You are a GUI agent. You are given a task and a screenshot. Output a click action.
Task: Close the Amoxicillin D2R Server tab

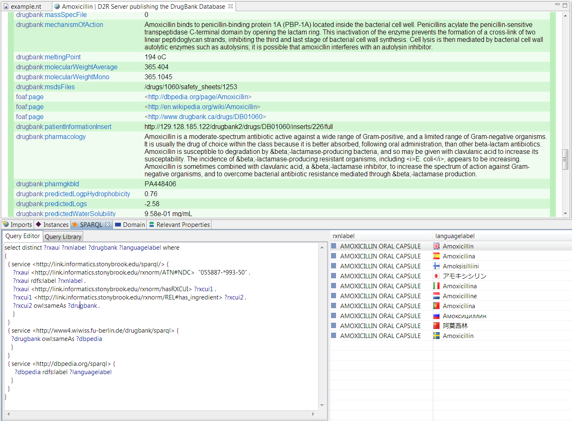[x=231, y=6]
